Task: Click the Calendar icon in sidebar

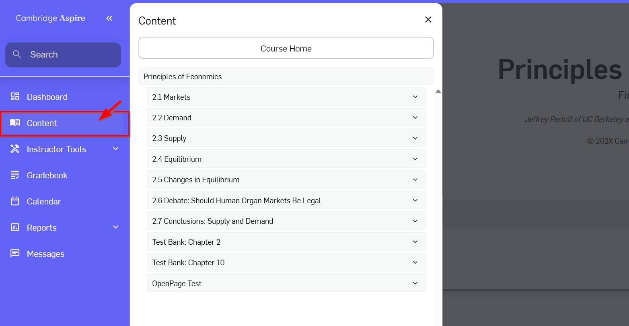Action: 15,201
